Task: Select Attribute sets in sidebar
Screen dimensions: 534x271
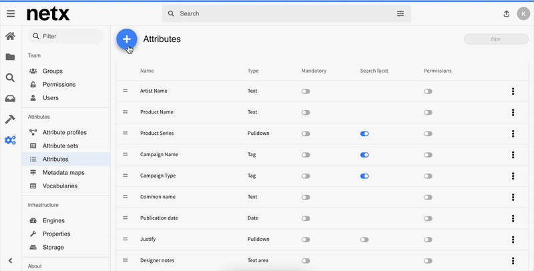Action: [x=60, y=146]
